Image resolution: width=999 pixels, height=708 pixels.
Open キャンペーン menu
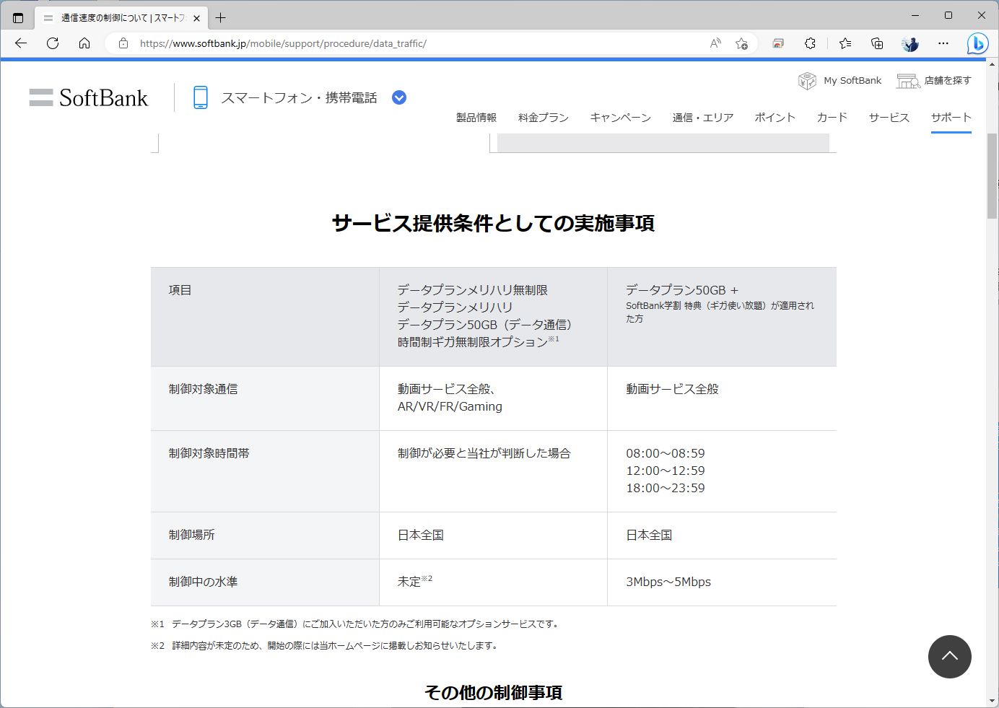click(x=620, y=118)
